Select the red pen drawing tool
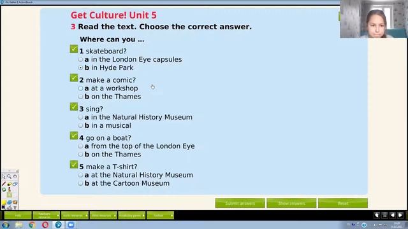This screenshot has height=229, width=408. click(4, 184)
